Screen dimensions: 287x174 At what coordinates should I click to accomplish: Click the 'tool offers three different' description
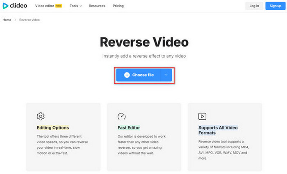coord(62,145)
